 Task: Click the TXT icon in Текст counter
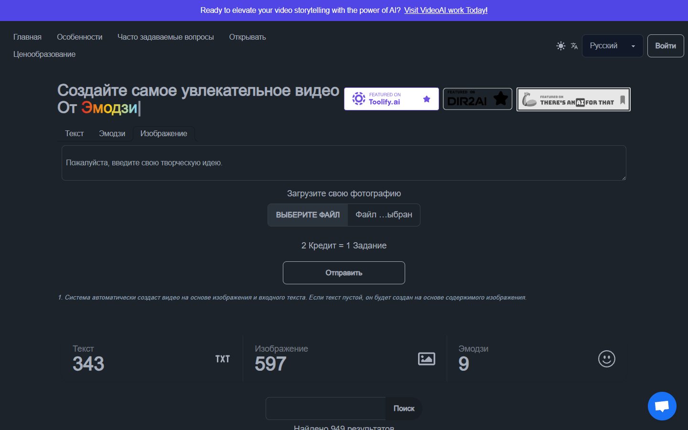pos(223,359)
